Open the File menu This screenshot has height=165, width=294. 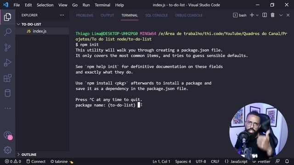pyautogui.click(x=17, y=5)
